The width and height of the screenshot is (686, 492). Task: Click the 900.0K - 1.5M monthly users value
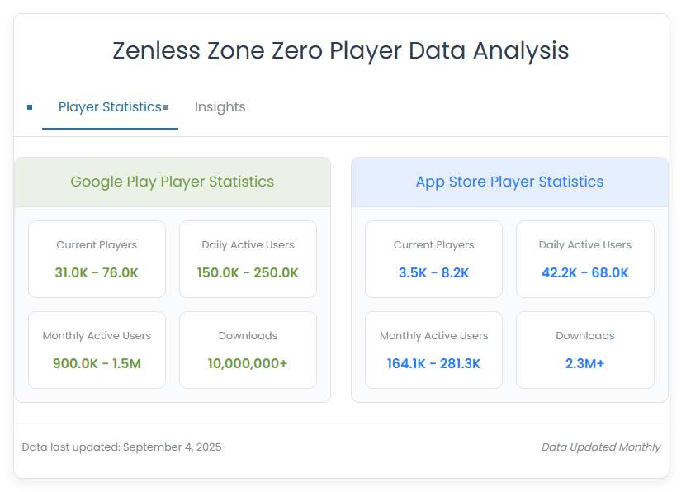pyautogui.click(x=97, y=363)
